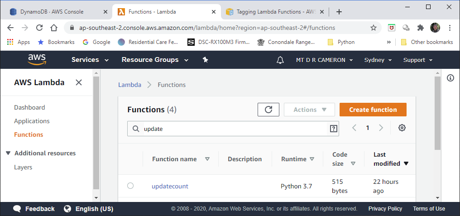460x216 pixels.
Task: Click the functions search field containing update
Action: pos(233,129)
